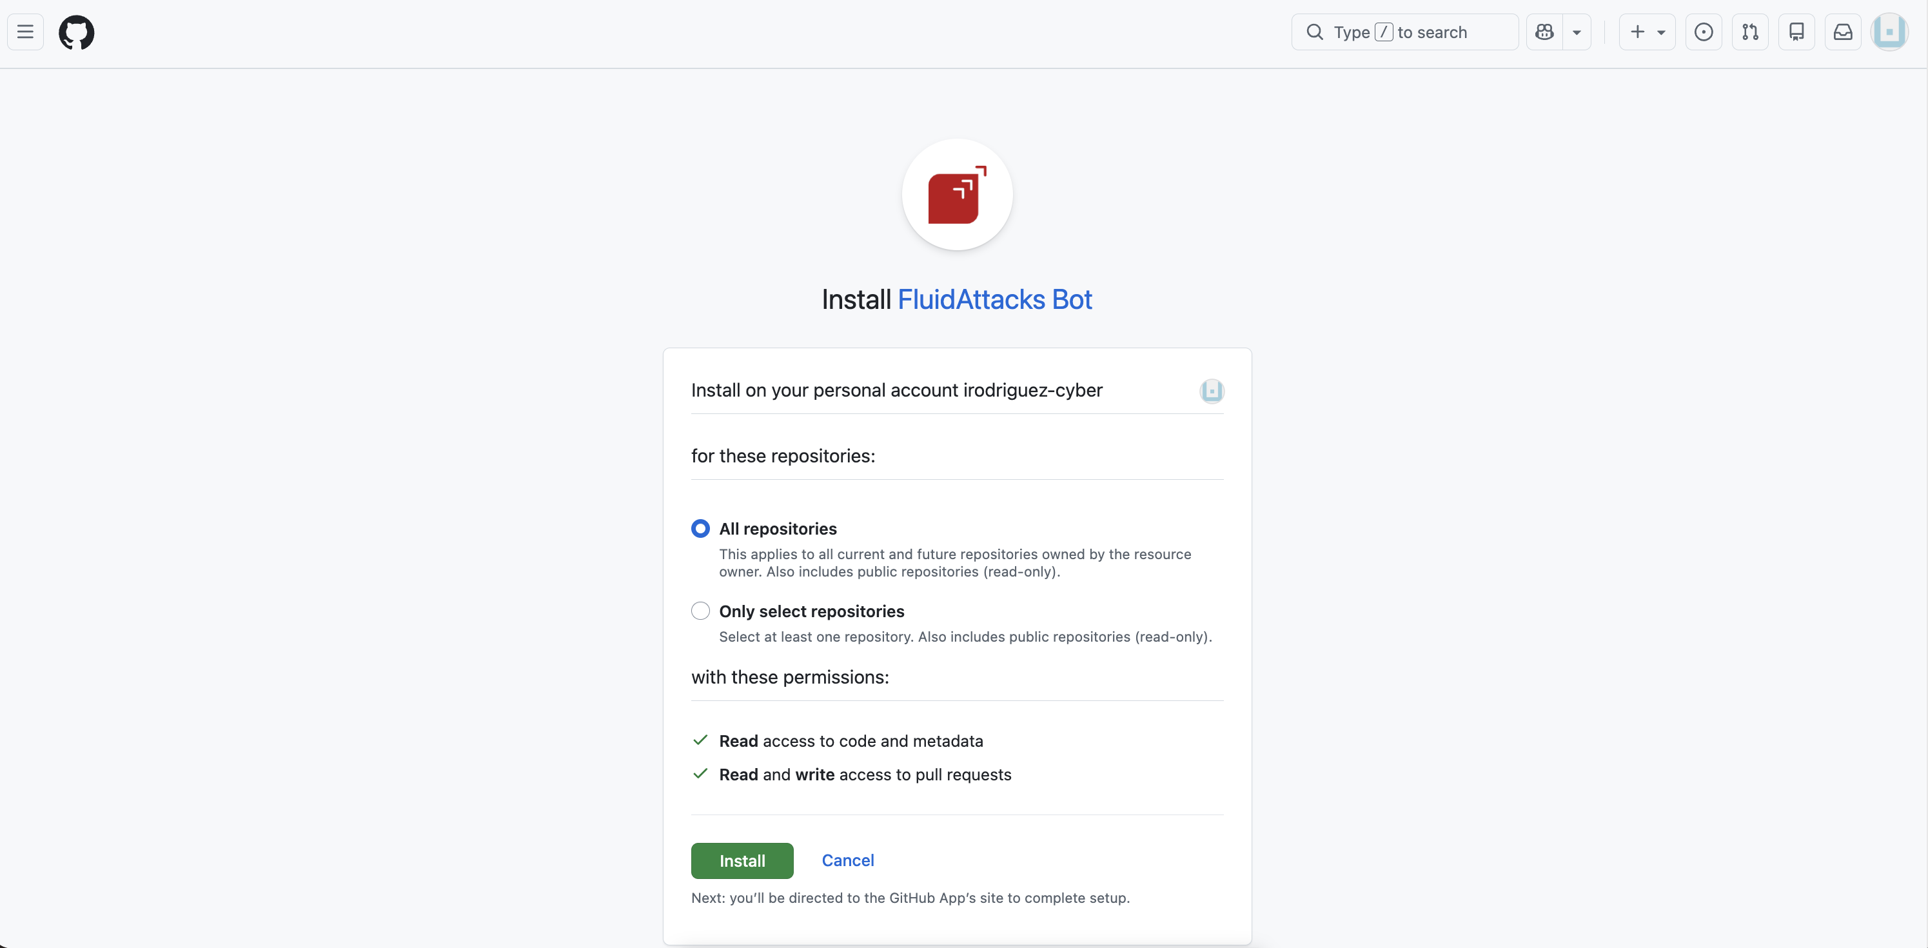The image size is (1928, 948).
Task: Click the 'Only select repositories' label text
Action: [x=811, y=611]
